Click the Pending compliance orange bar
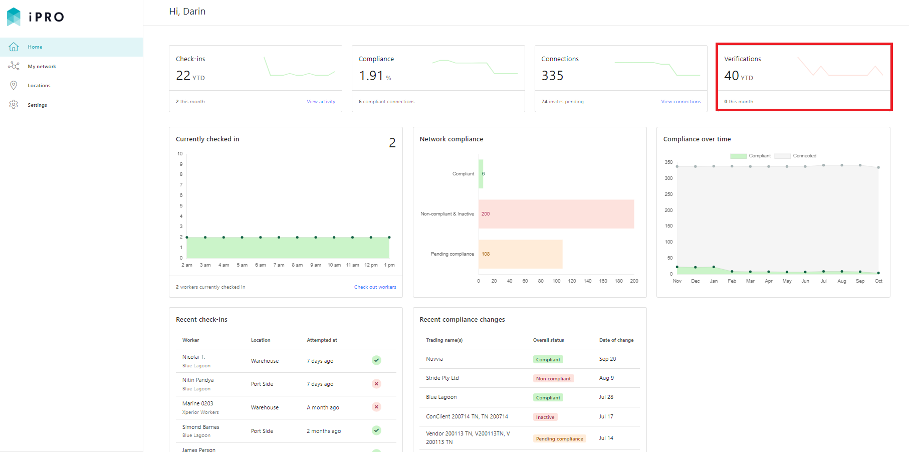The height and width of the screenshot is (452, 909). click(520, 254)
